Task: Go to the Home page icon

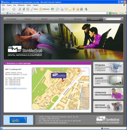Action: point(28,9)
